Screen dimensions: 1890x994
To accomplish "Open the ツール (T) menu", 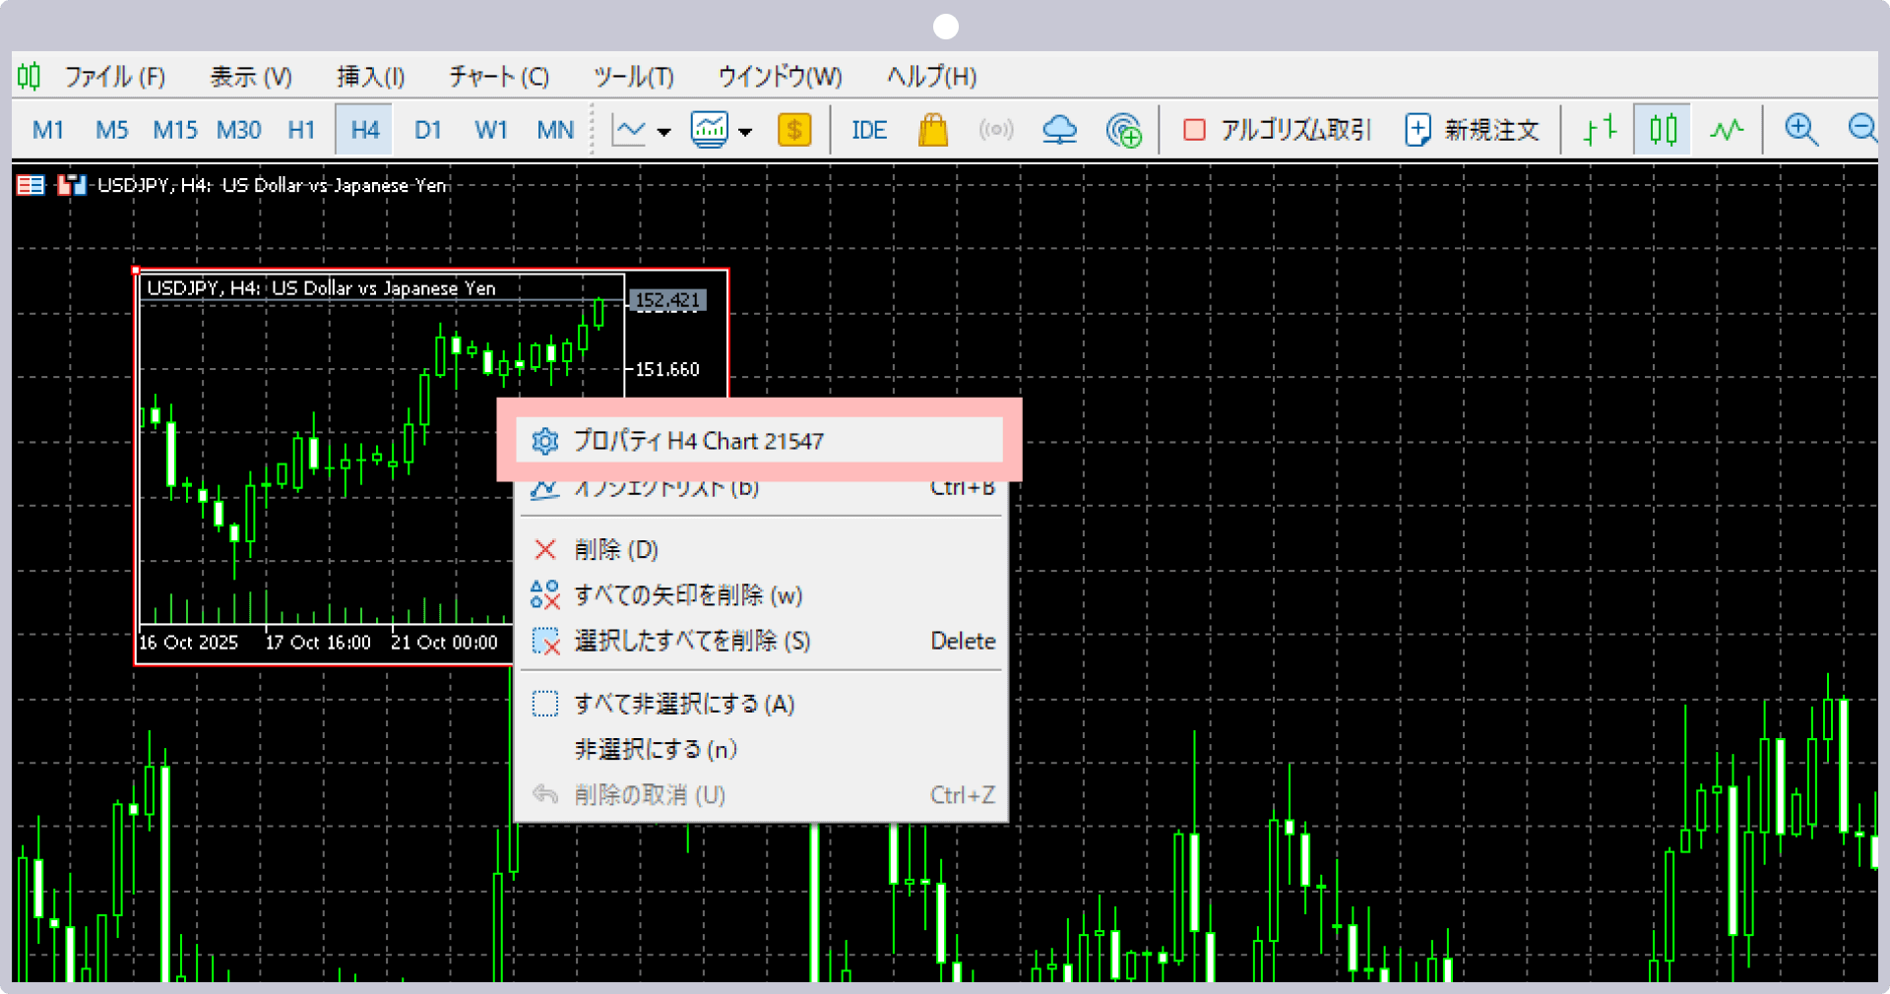I will tap(633, 77).
